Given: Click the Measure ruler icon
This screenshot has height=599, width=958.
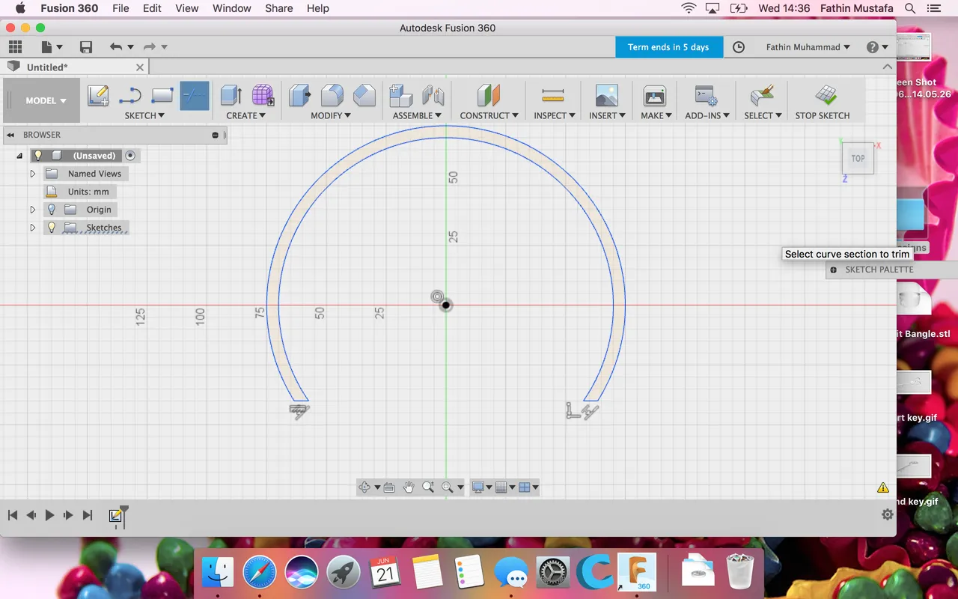Looking at the screenshot, I should [553, 96].
